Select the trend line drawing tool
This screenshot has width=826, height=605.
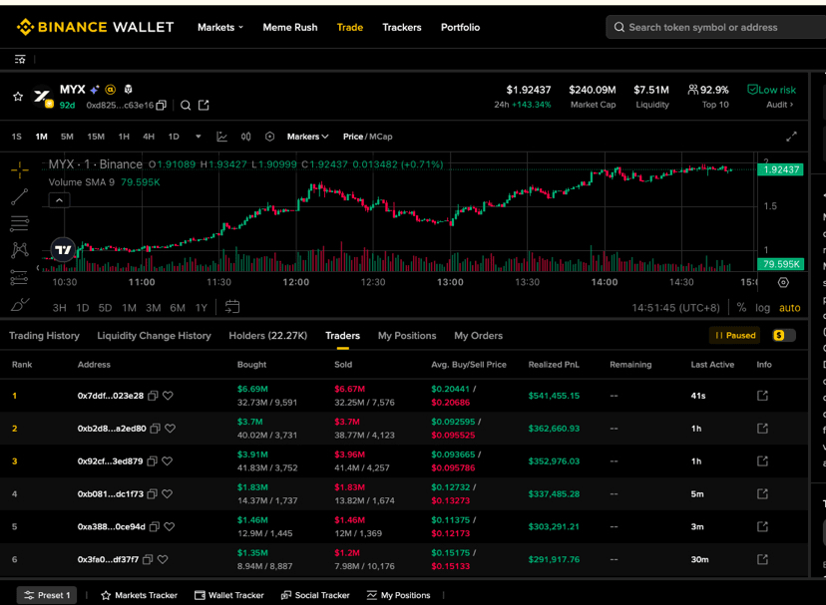click(x=20, y=197)
